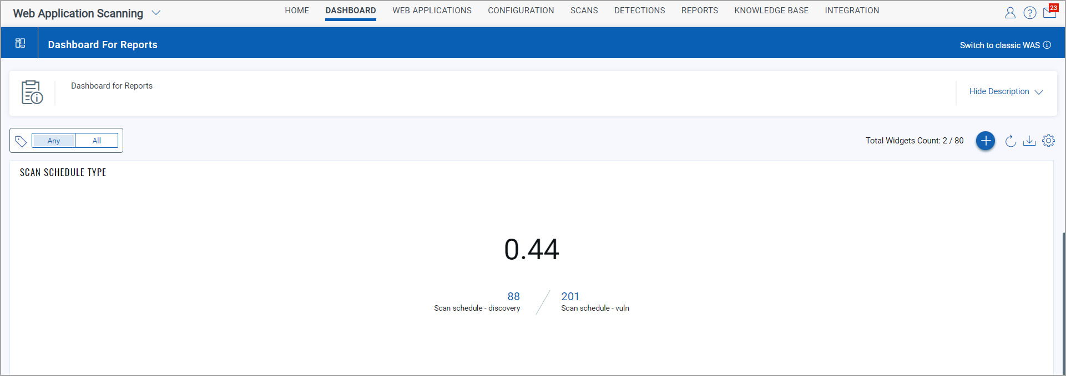Collapse the description with Hide Description
Image resolution: width=1066 pixels, height=376 pixels.
click(1006, 91)
